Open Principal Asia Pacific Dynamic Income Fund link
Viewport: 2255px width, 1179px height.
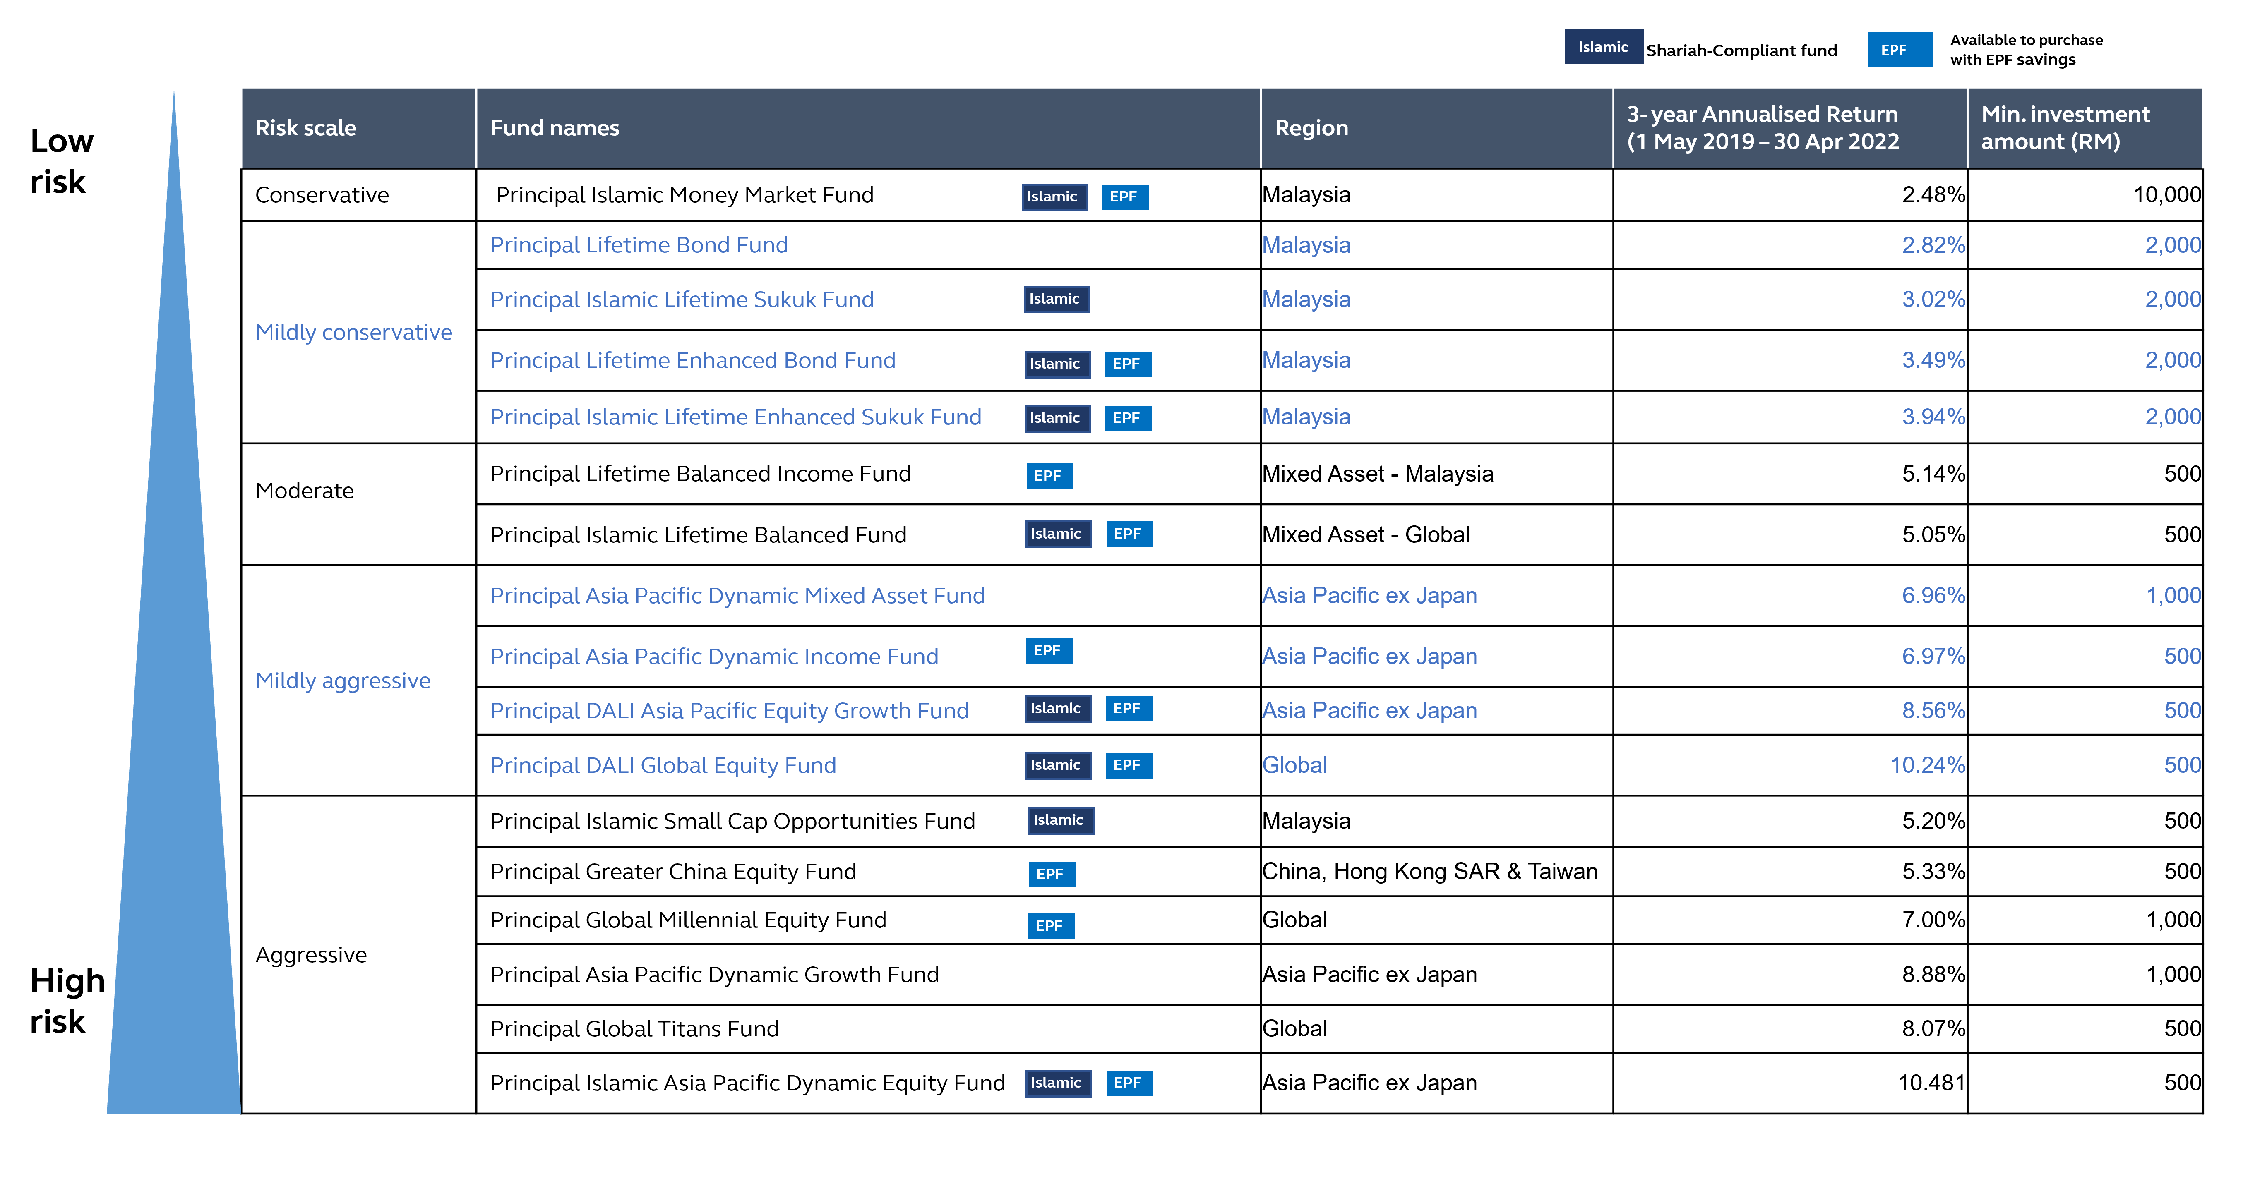point(714,657)
